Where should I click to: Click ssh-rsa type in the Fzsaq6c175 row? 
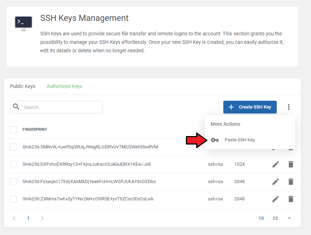(215, 181)
